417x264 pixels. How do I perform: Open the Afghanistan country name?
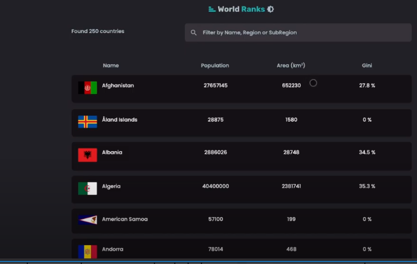pos(118,86)
